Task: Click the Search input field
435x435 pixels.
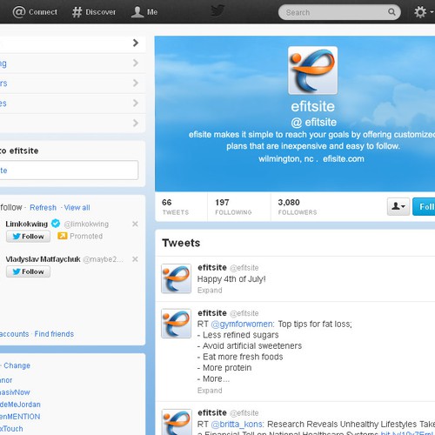Action: 339,12
